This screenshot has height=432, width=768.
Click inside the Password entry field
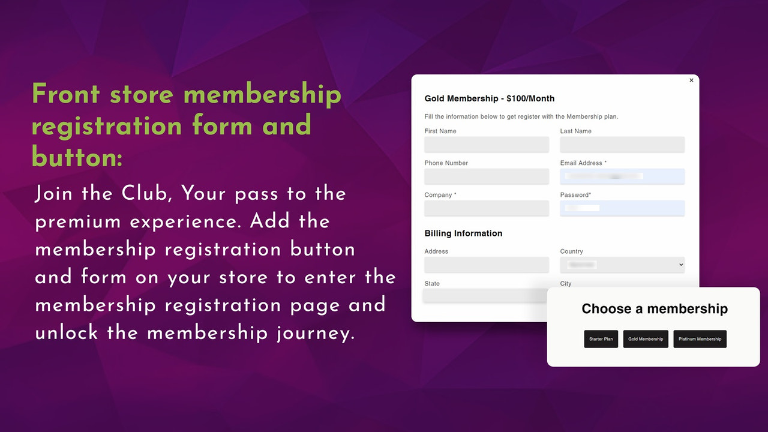(x=622, y=208)
